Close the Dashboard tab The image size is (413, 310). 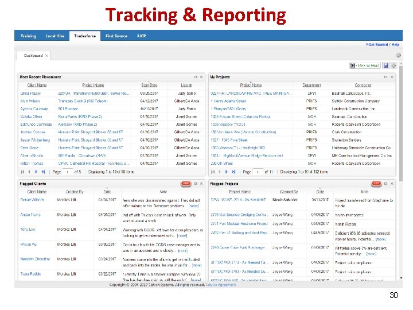(x=46, y=55)
